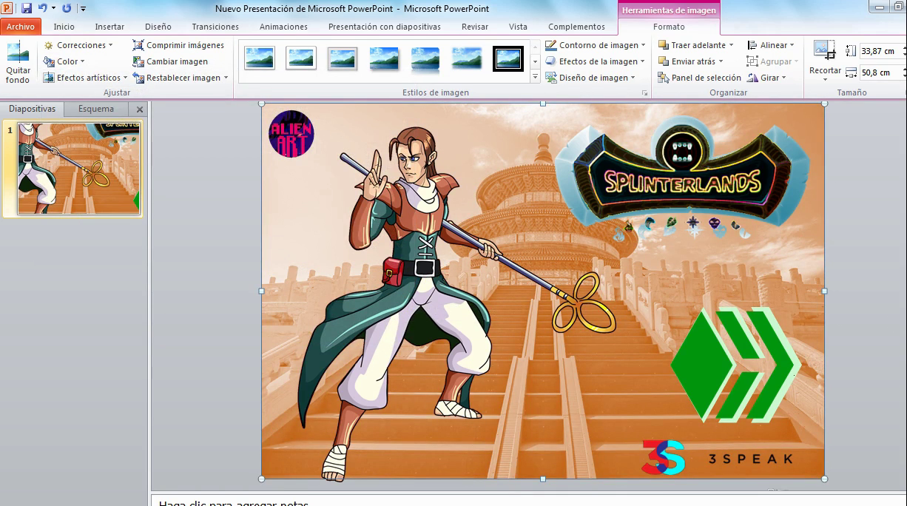Select slide 1 thumbnail
Screen dimensions: 907x506
pos(78,169)
